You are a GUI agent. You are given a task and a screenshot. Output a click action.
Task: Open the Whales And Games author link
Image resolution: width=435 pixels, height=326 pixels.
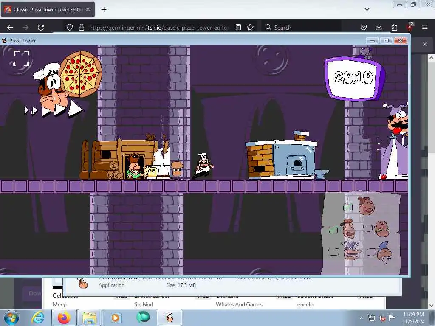click(239, 304)
